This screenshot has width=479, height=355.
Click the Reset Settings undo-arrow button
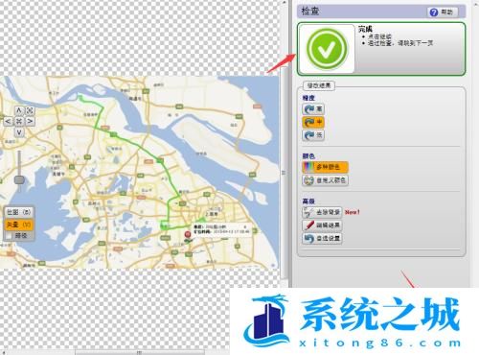coord(322,238)
